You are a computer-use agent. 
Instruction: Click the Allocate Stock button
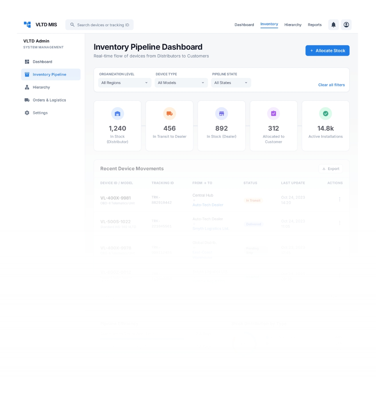pyautogui.click(x=327, y=50)
